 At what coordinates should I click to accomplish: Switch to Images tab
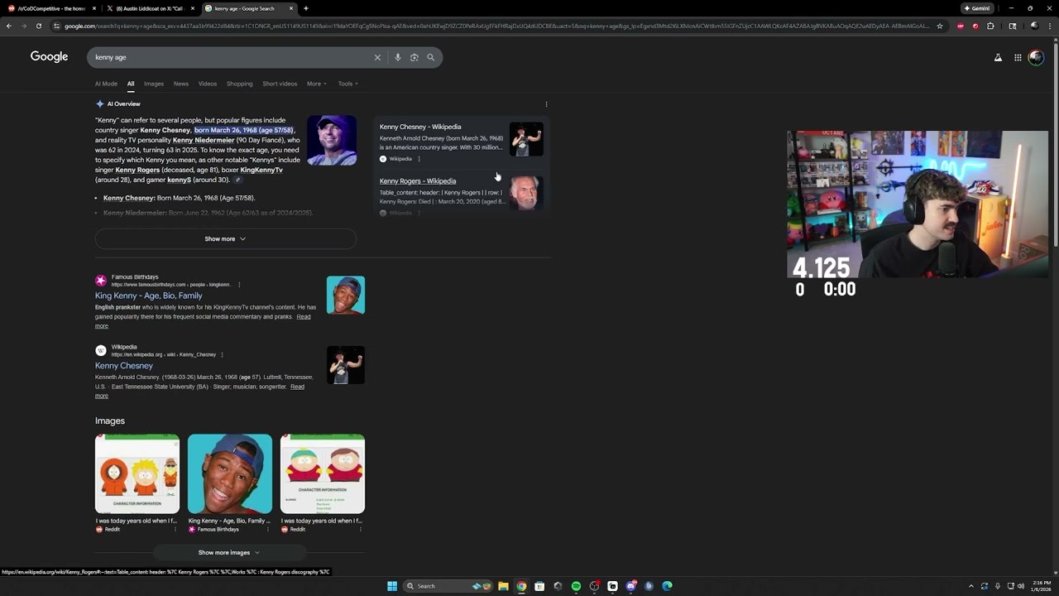tap(154, 84)
